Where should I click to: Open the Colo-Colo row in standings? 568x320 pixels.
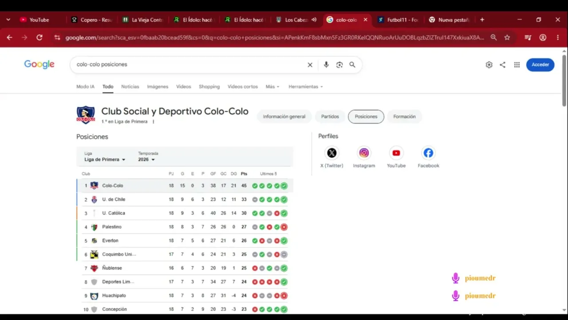click(185, 186)
